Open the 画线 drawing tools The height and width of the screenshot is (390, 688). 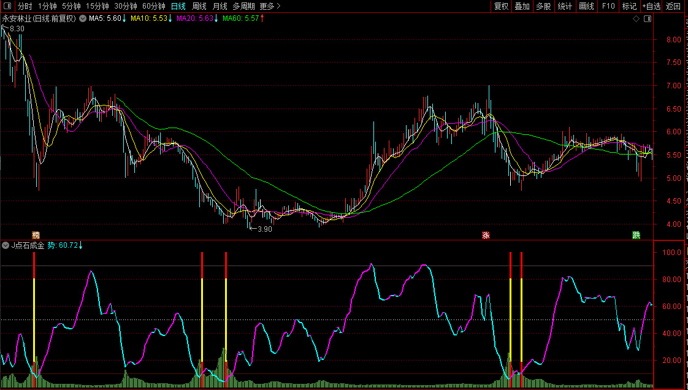(x=587, y=6)
